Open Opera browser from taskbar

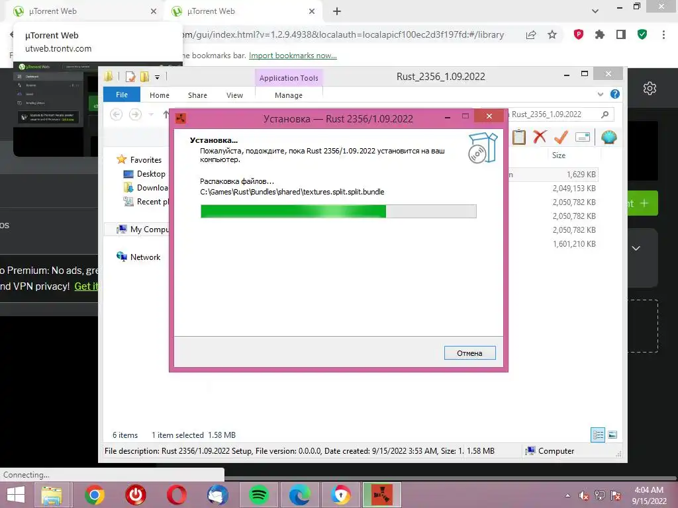[x=176, y=495]
